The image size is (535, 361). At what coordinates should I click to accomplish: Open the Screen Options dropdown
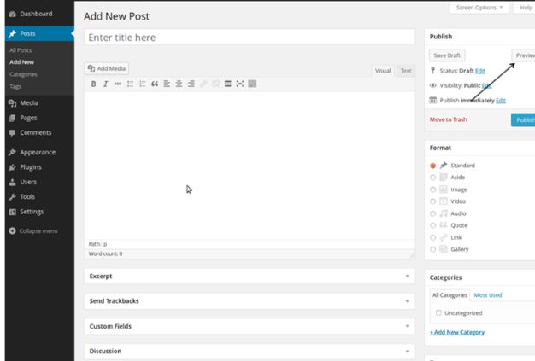(479, 8)
